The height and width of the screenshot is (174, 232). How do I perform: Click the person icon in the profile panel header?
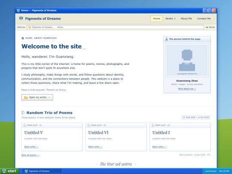(166, 39)
